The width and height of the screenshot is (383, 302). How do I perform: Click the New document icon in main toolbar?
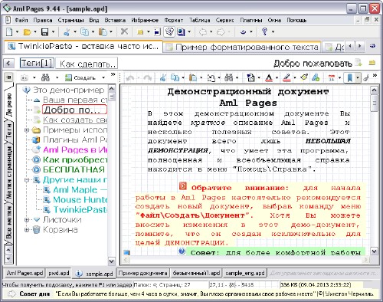(9, 31)
